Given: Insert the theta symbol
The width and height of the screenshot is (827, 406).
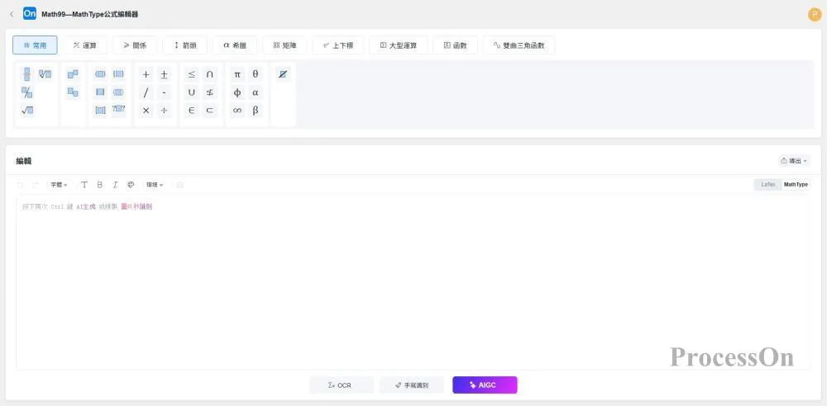Looking at the screenshot, I should 256,74.
